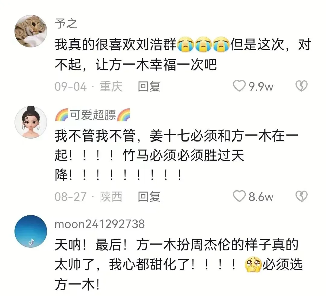Tap the 重庆 location label

click(111, 86)
